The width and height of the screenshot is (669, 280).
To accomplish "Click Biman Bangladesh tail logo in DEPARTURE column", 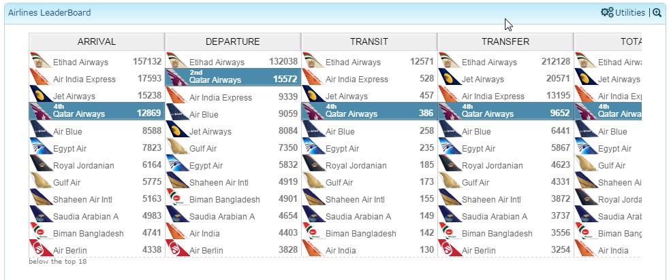I will pos(178,197).
